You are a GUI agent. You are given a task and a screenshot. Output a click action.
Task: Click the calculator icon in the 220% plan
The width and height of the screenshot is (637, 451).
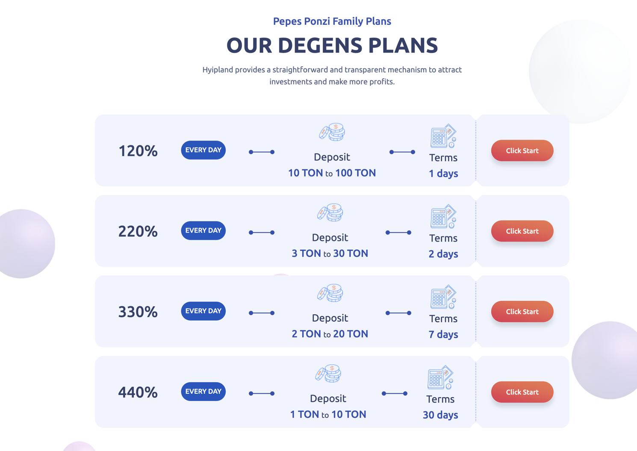coord(443,216)
